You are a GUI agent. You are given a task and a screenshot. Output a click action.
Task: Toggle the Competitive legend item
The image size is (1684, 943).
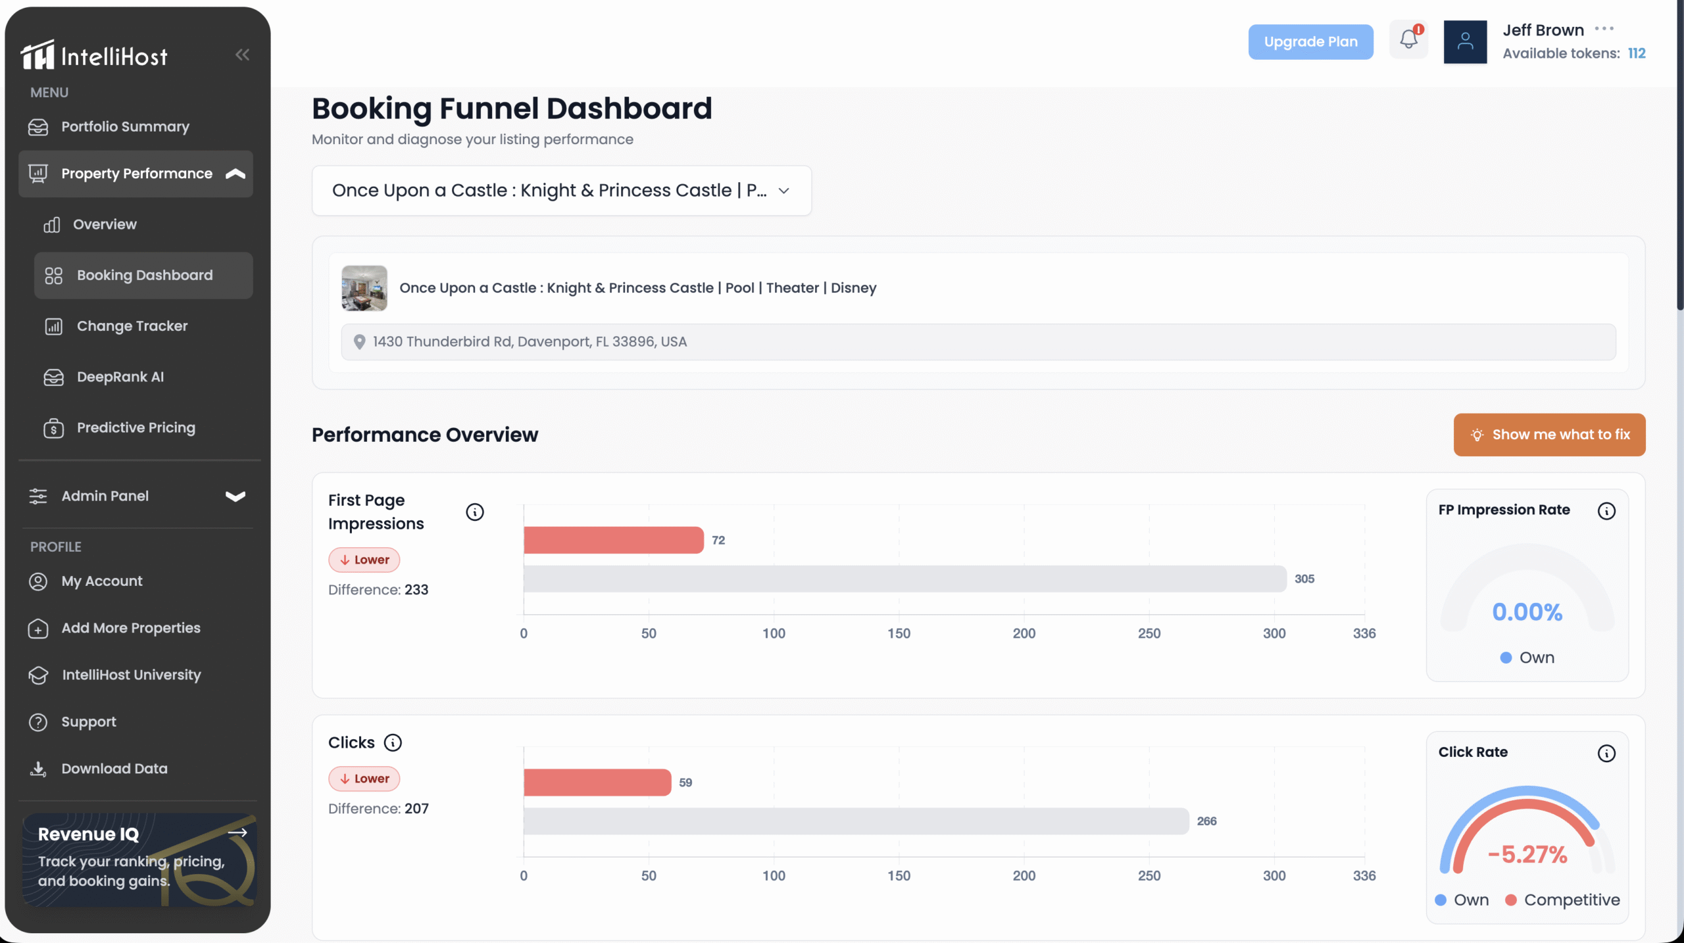[x=1562, y=900]
